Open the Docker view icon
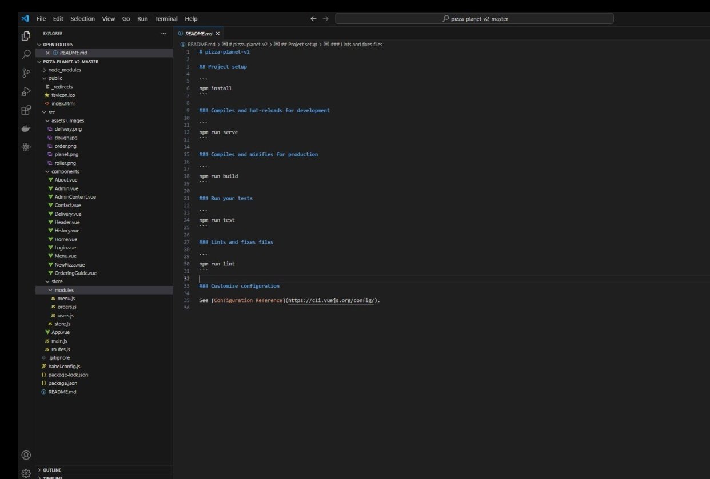 (26, 128)
